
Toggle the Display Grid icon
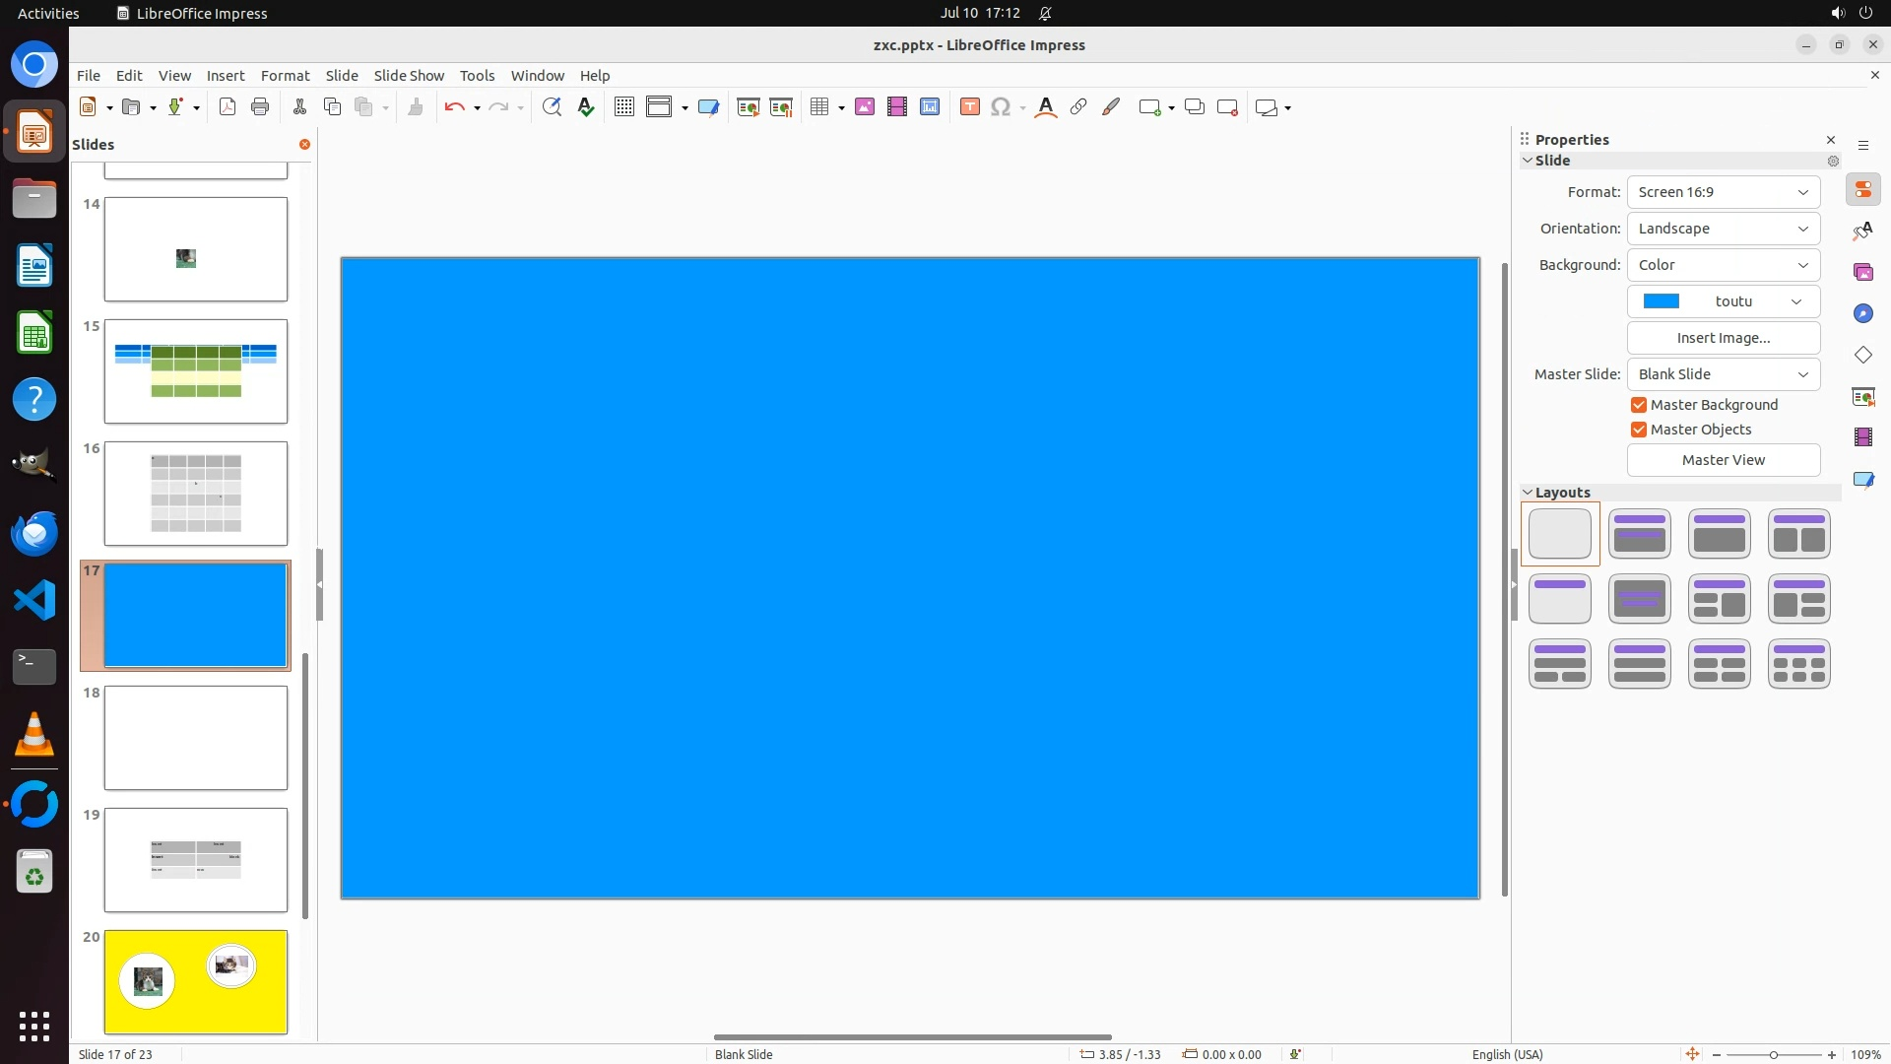(623, 107)
